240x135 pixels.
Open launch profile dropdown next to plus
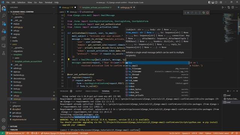click(x=231, y=91)
